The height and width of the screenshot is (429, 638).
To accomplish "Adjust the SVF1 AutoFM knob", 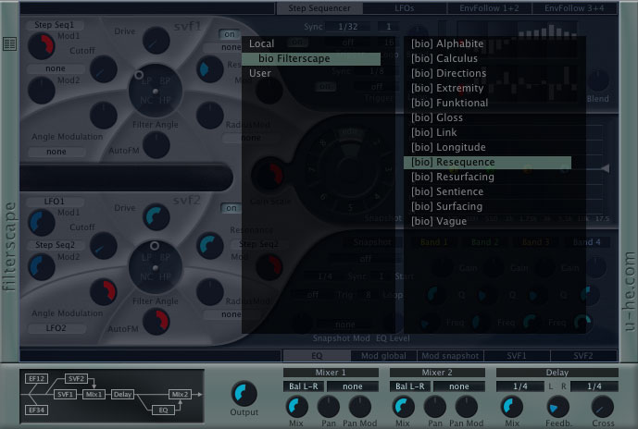I will pyautogui.click(x=156, y=145).
